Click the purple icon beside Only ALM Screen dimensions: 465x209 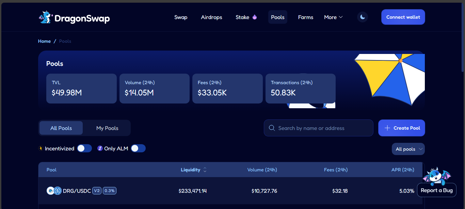100,148
